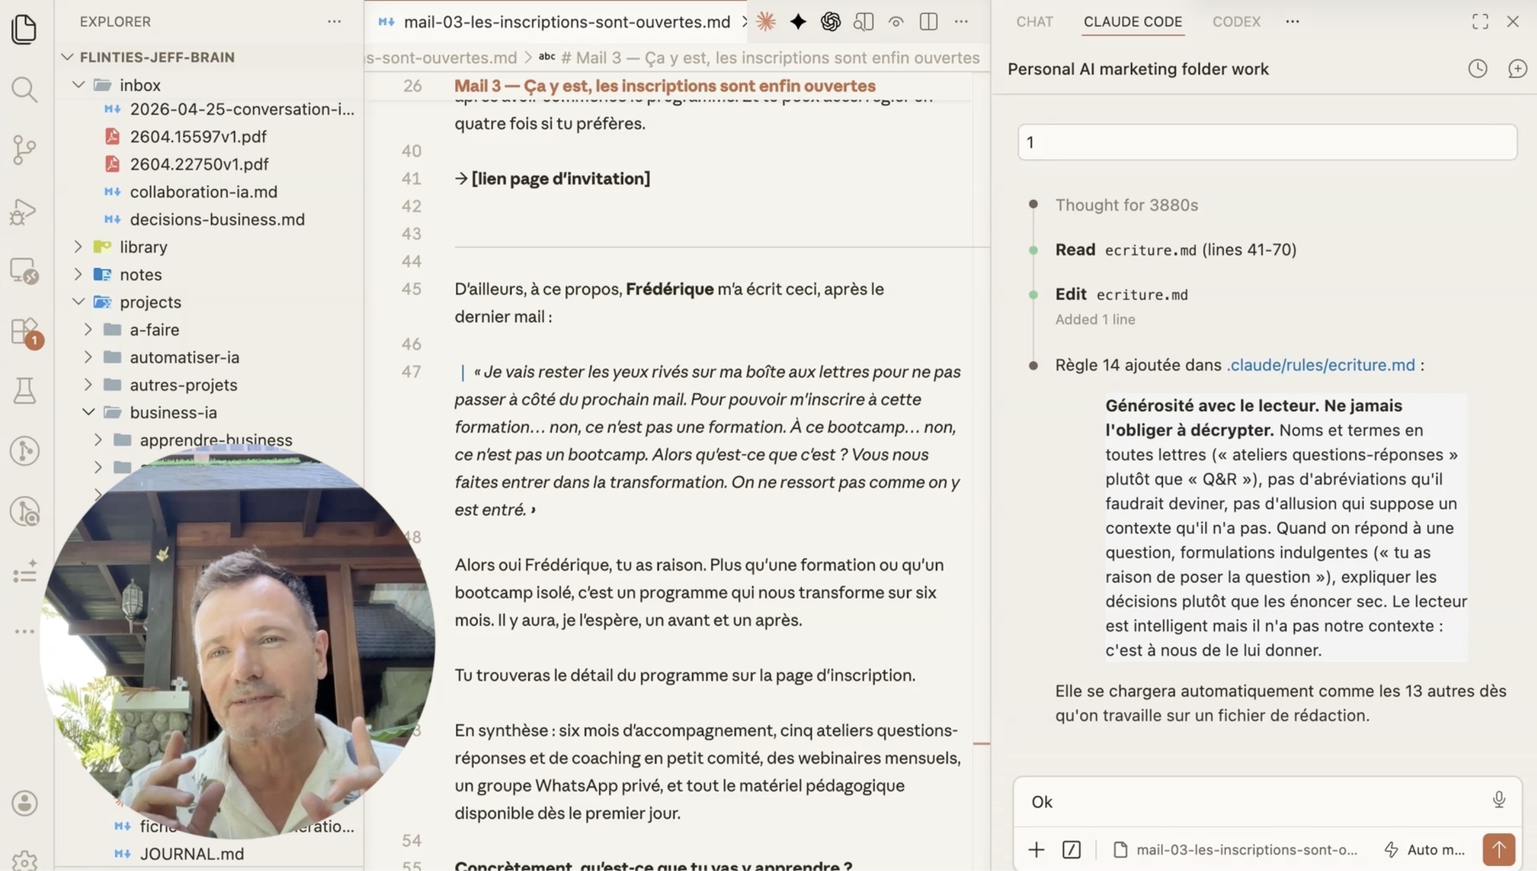Image resolution: width=1537 pixels, height=871 pixels.
Task: Click the prompt input containing 'Ok'
Action: point(1254,801)
